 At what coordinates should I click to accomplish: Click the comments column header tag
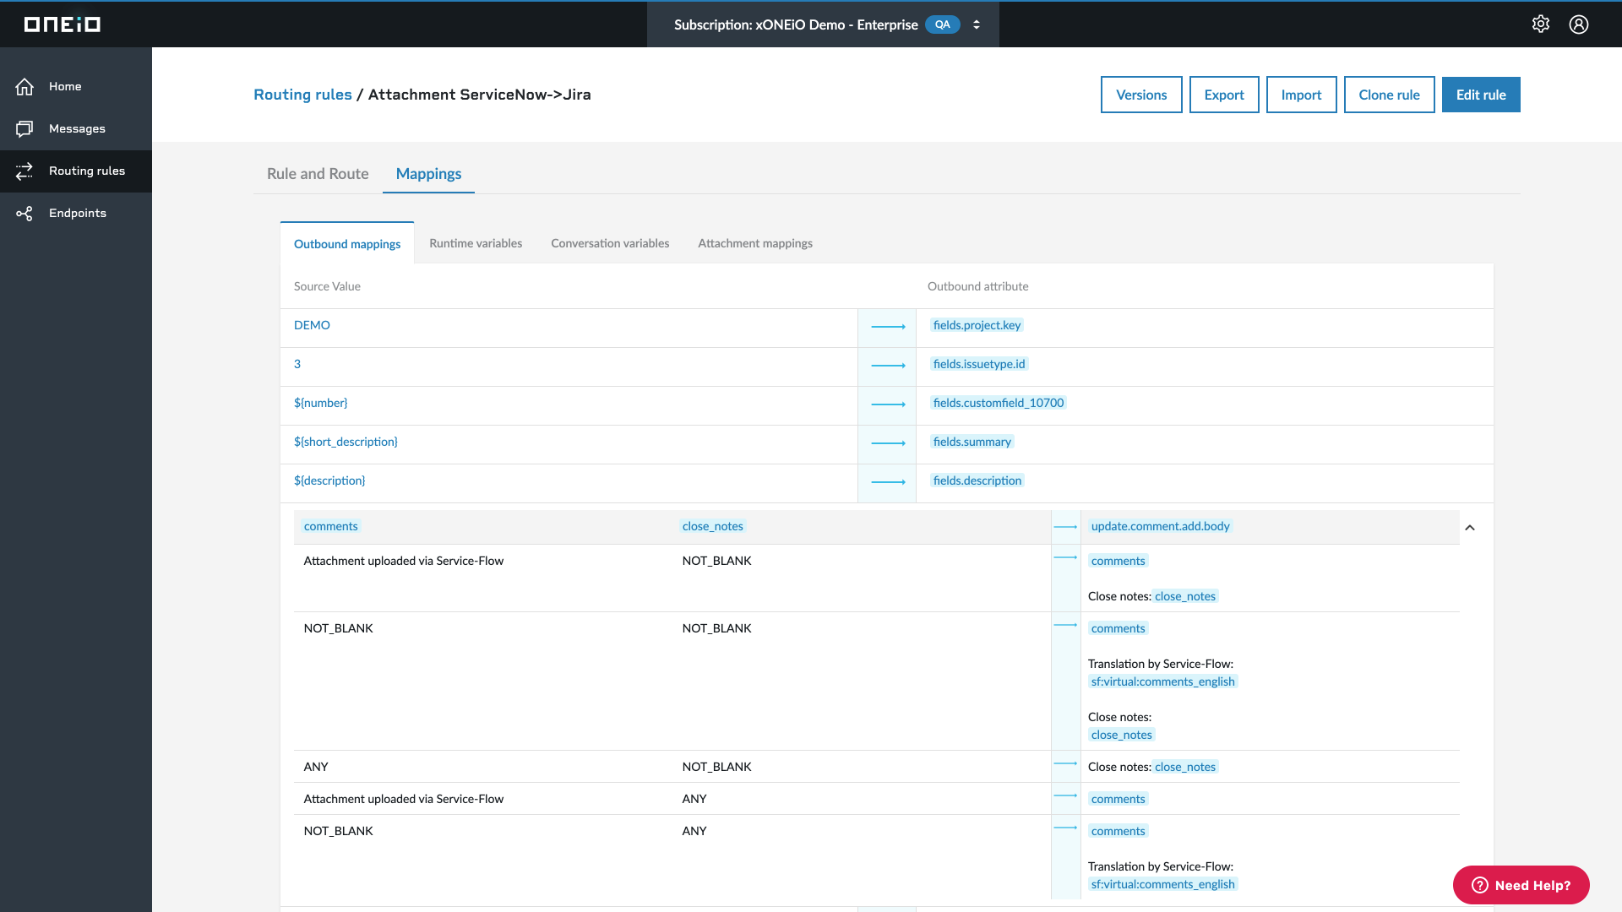(331, 526)
